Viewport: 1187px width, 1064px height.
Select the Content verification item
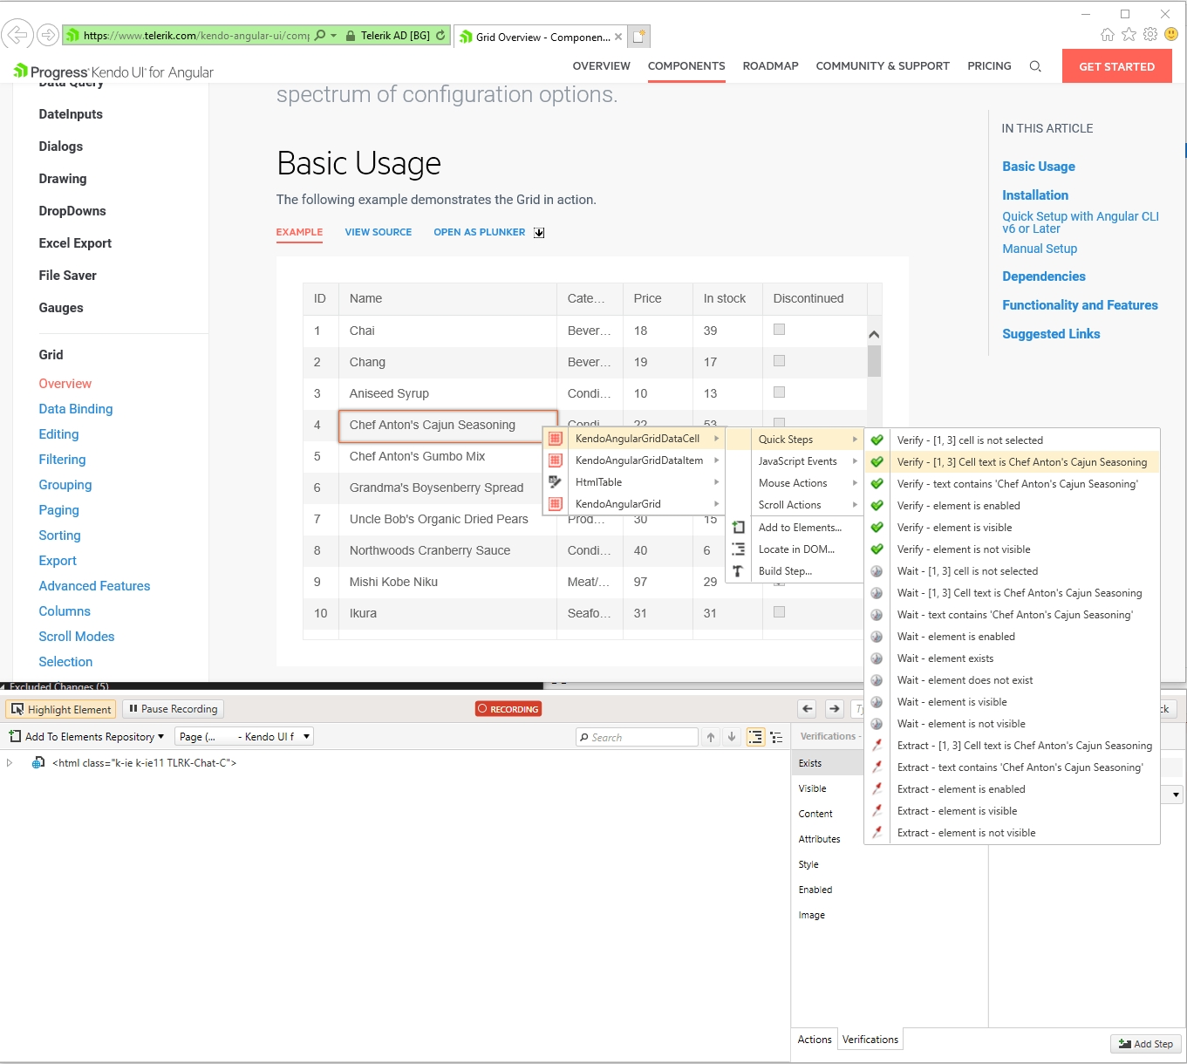coord(815,814)
